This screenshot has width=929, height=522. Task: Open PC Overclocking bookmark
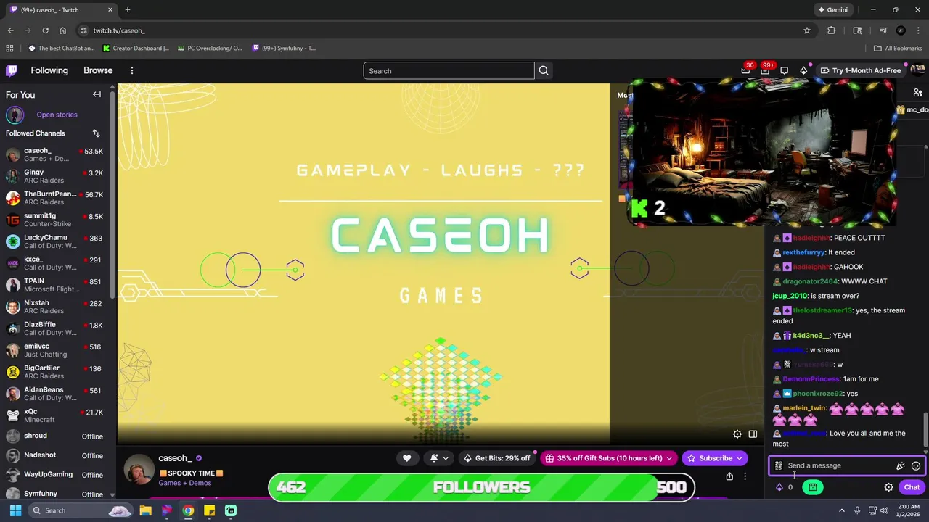pyautogui.click(x=209, y=49)
